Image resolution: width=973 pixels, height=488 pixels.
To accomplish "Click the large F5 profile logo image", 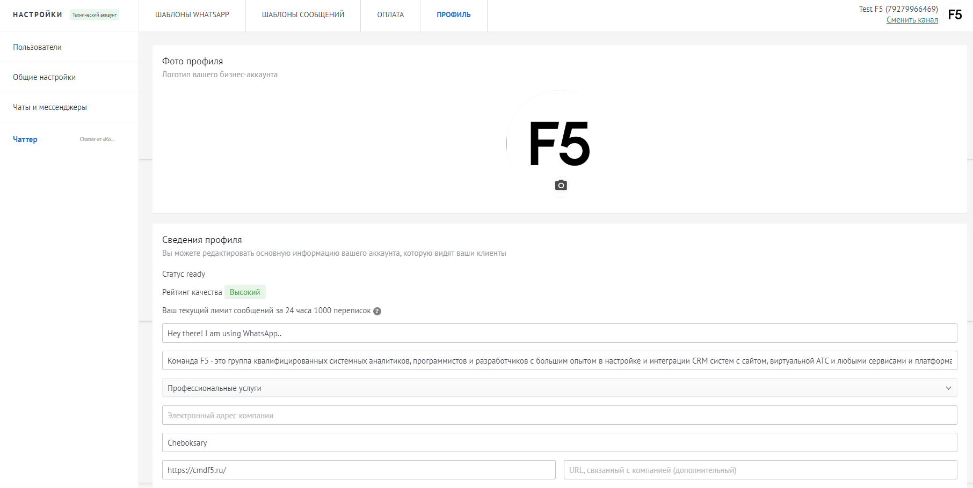I will [560, 143].
